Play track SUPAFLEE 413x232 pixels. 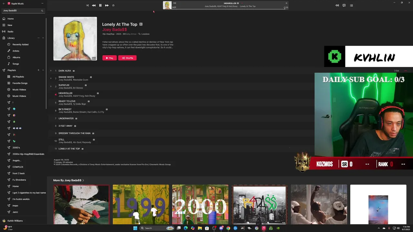[x=64, y=85]
